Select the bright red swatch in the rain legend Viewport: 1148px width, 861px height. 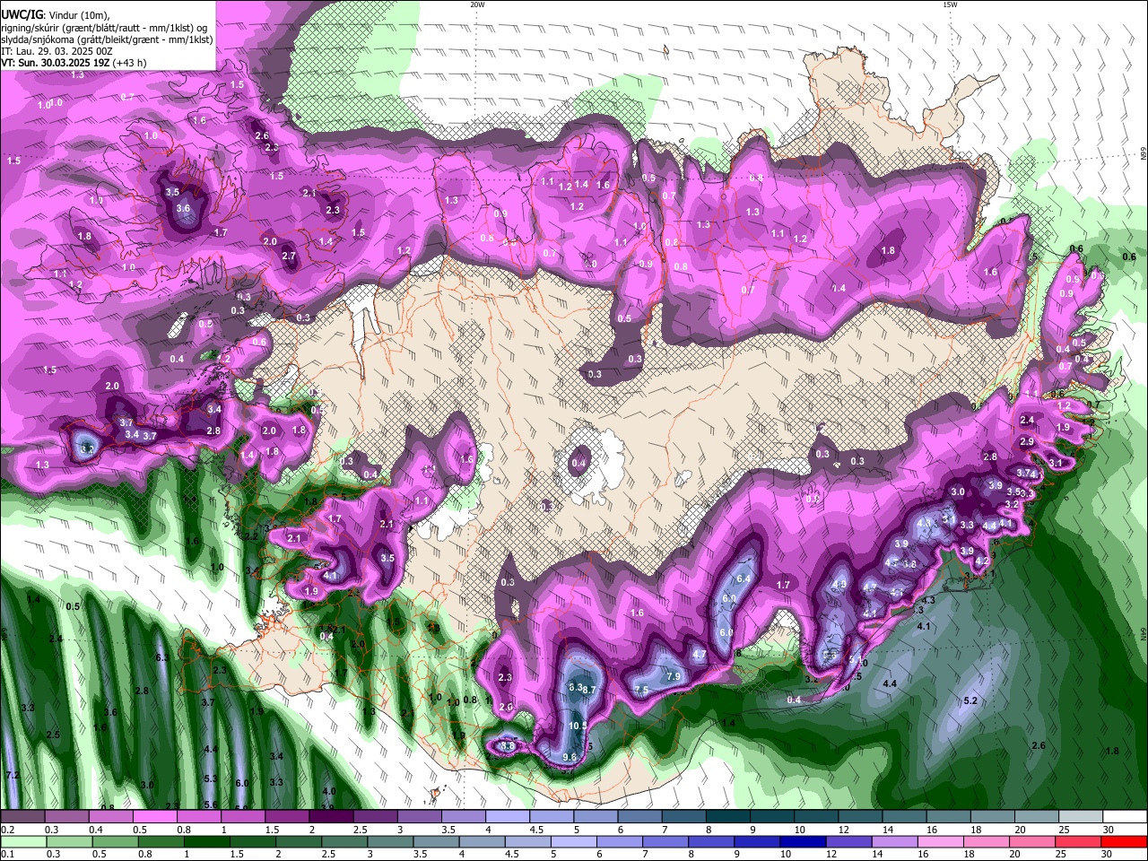click(1124, 841)
